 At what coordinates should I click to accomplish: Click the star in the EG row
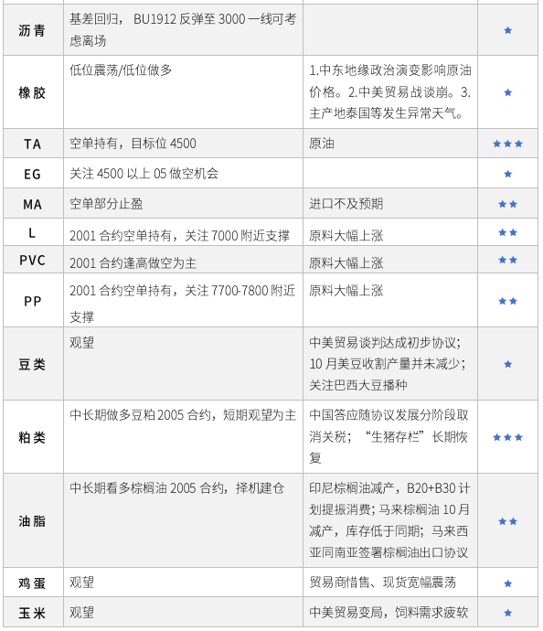coord(507,174)
